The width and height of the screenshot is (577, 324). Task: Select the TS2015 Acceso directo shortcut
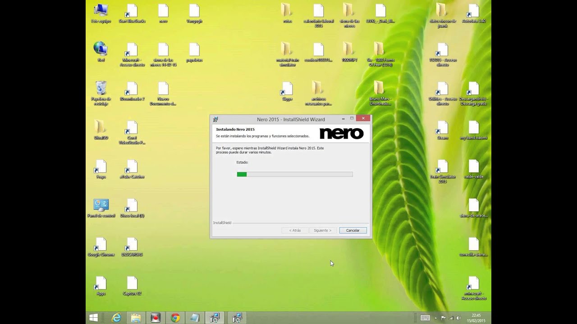(443, 55)
